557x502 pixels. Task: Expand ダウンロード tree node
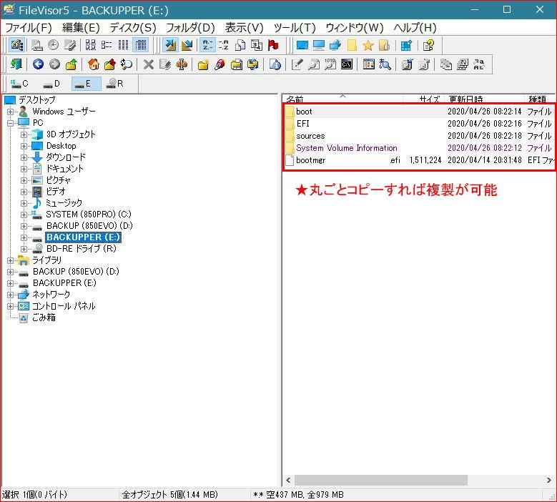(24, 157)
